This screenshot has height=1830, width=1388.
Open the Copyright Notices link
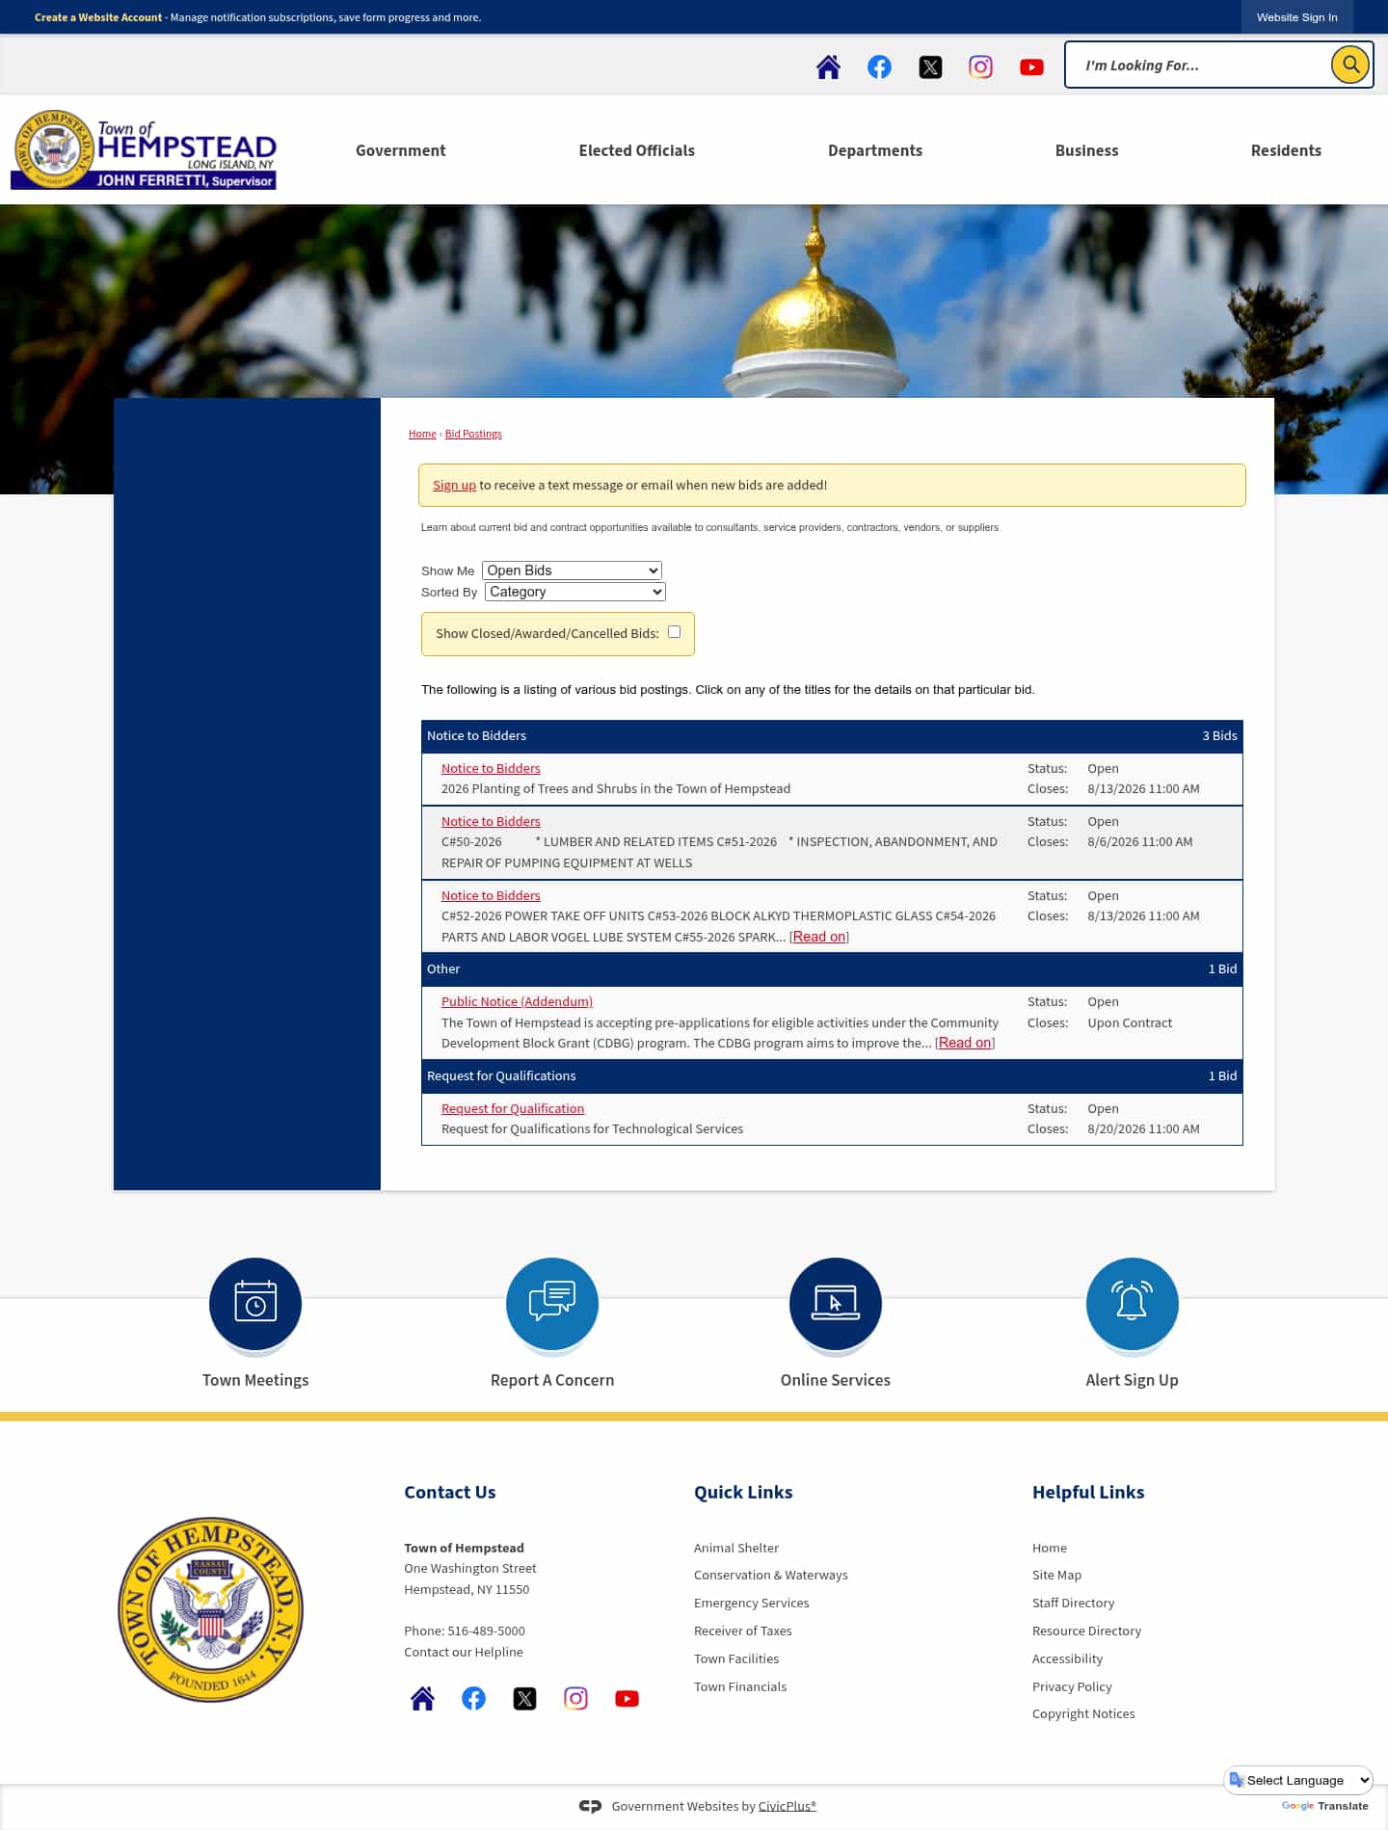1083,1713
